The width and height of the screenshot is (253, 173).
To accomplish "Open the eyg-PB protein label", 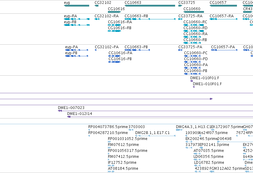I will [x=71, y=53].
